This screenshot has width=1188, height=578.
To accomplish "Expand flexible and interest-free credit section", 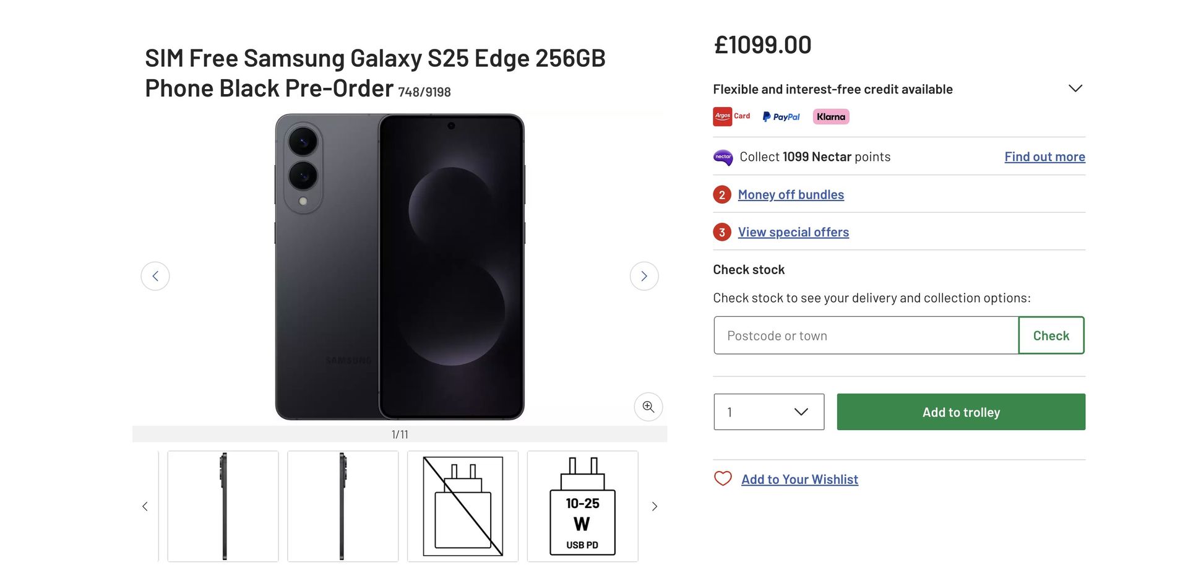I will [1075, 88].
